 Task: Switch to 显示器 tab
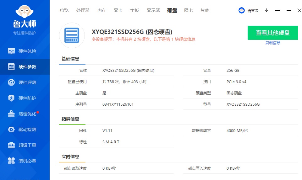153,10
